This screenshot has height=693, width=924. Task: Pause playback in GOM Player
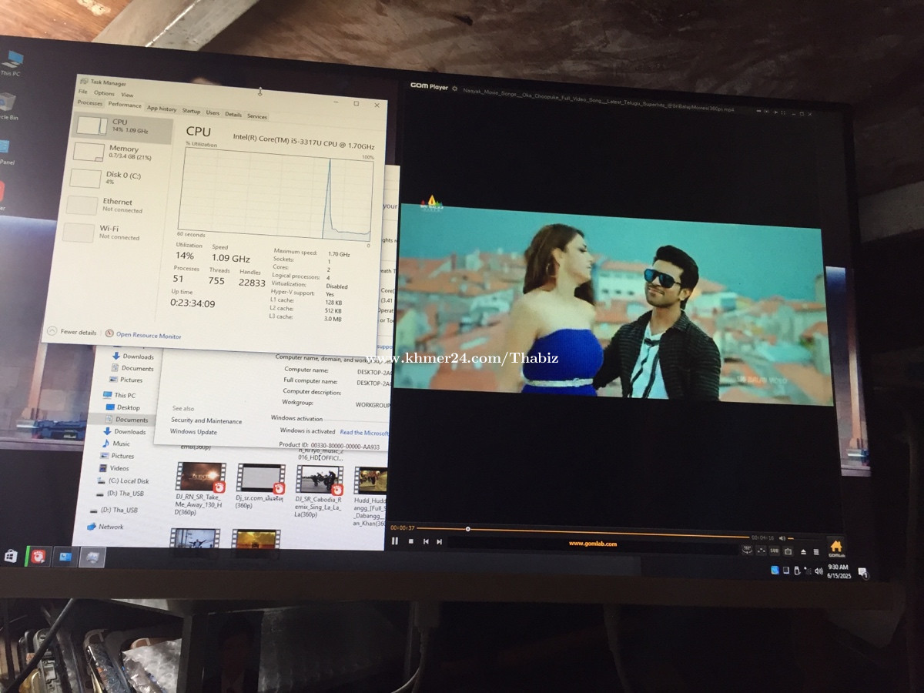pyautogui.click(x=394, y=541)
